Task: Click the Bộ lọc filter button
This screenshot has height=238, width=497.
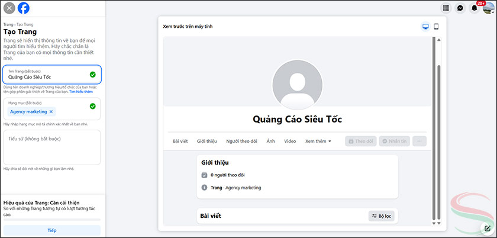Action: pos(381,216)
